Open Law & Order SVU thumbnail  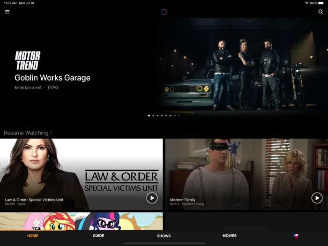[x=82, y=174]
